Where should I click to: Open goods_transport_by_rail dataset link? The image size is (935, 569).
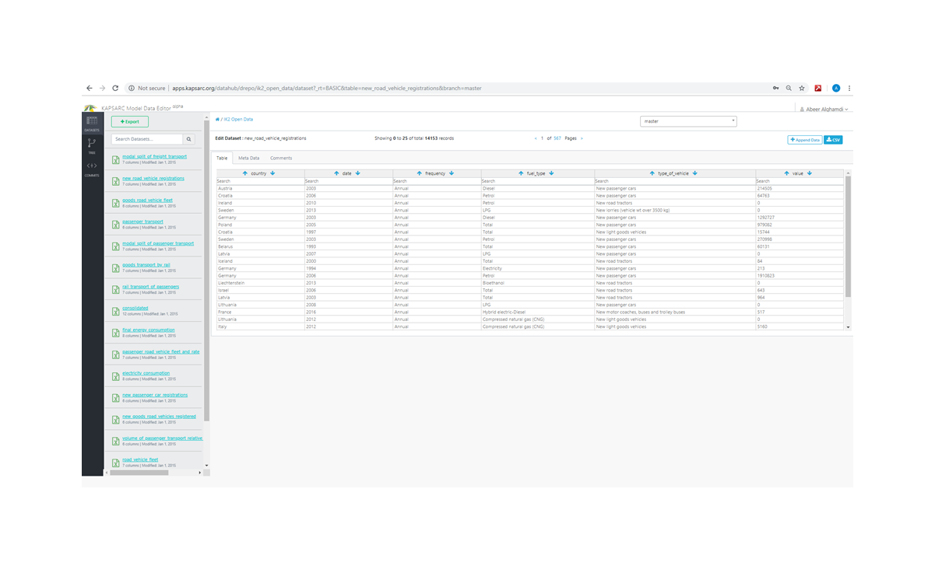tap(146, 265)
